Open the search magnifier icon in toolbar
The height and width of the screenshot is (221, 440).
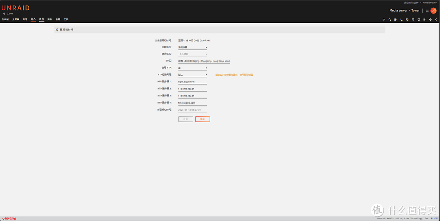[x=389, y=20]
